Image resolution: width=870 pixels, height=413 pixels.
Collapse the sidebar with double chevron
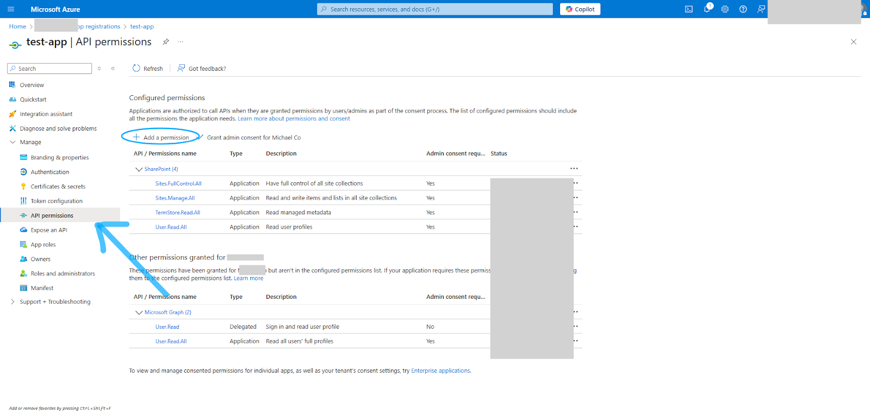(113, 69)
